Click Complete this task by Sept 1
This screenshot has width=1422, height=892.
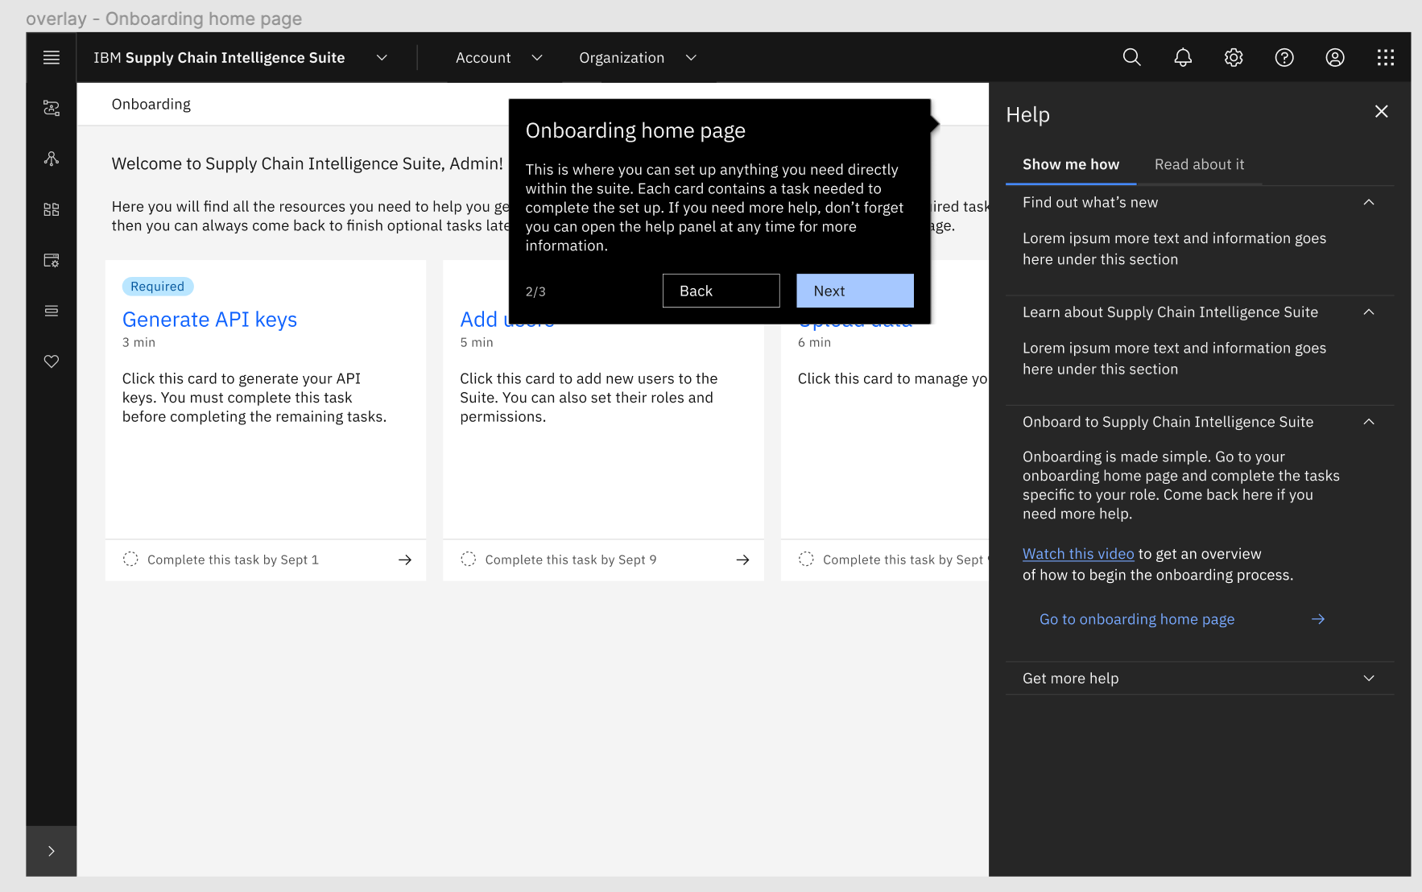[x=233, y=560]
